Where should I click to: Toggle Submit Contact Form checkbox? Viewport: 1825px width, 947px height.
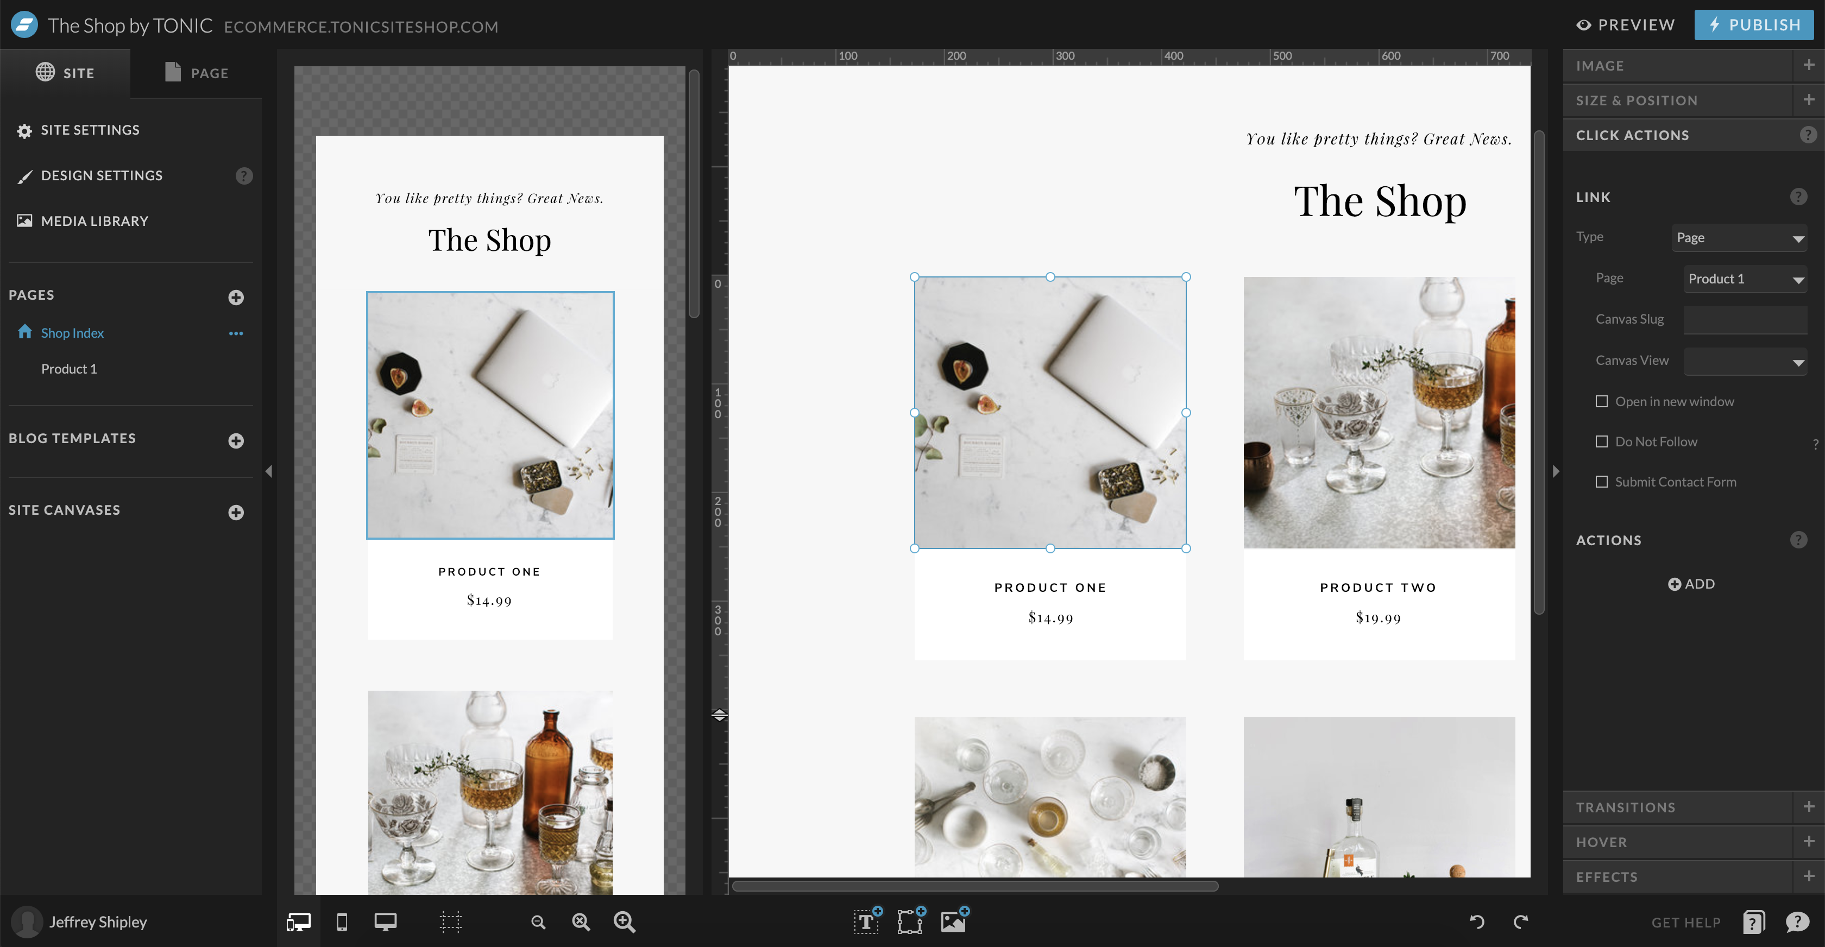(1601, 482)
